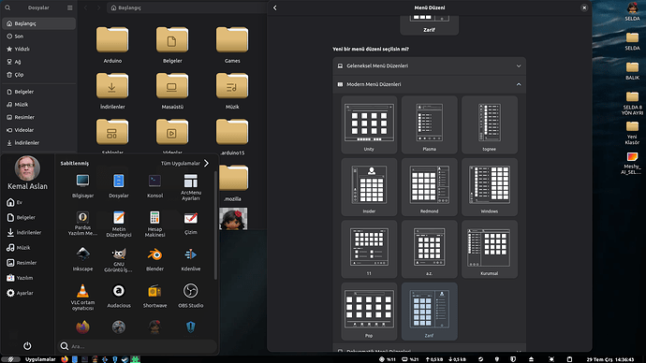Open Resimler in ArcMenu sidebar
Screen dimensions: 646x363
(22, 263)
